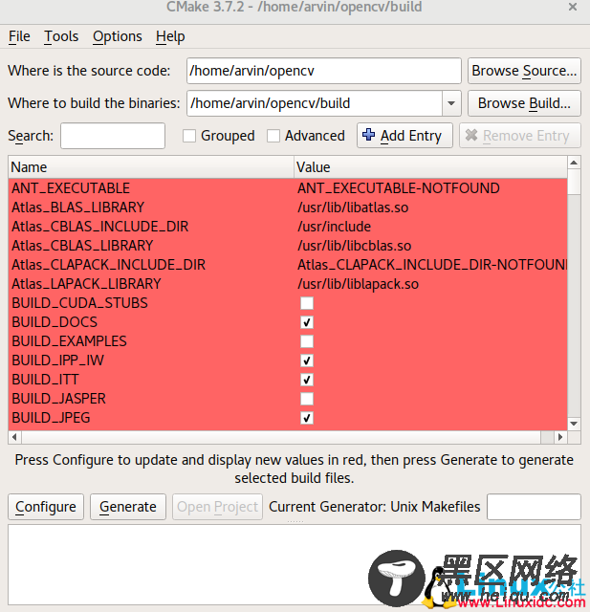This screenshot has height=612, width=590.
Task: Select the Atlas_LAPACK_LIBRARY entry
Action: [x=86, y=284]
